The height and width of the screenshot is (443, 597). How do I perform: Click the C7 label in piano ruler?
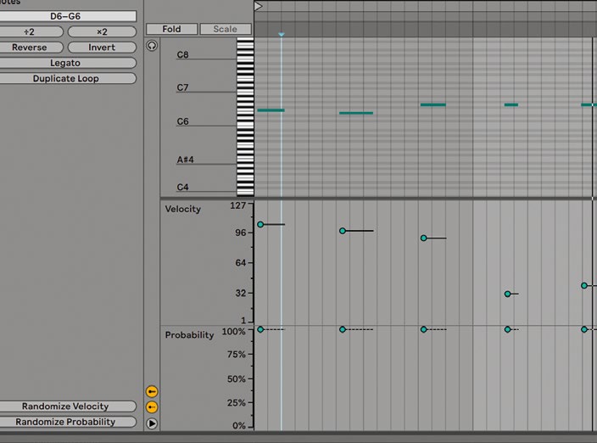coord(183,87)
